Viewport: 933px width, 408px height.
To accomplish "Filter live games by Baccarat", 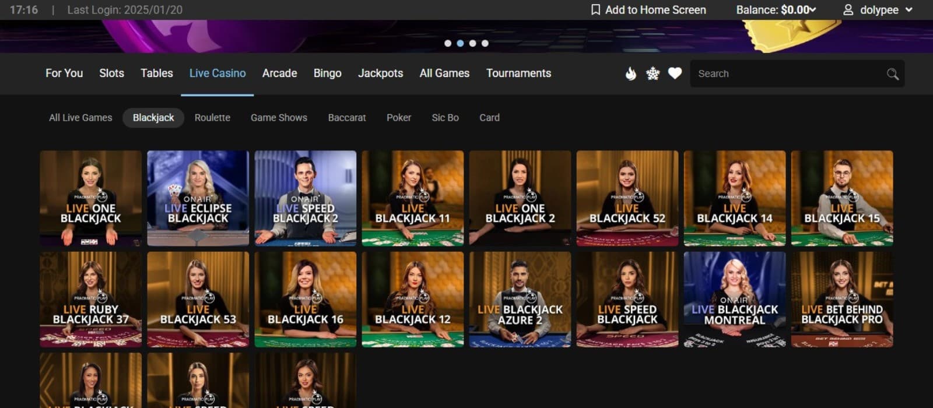I will pos(347,118).
